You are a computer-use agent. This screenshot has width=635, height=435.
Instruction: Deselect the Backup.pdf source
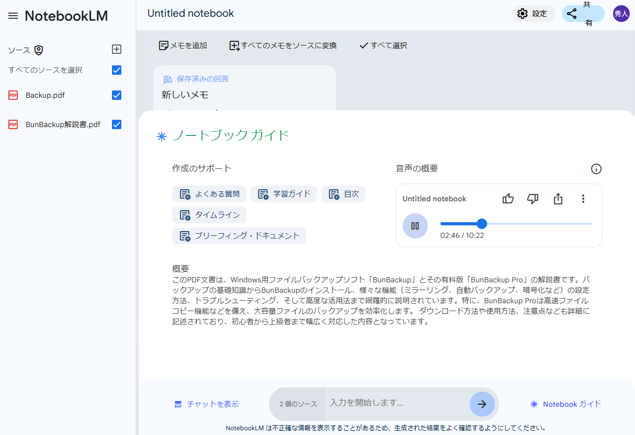pos(116,95)
